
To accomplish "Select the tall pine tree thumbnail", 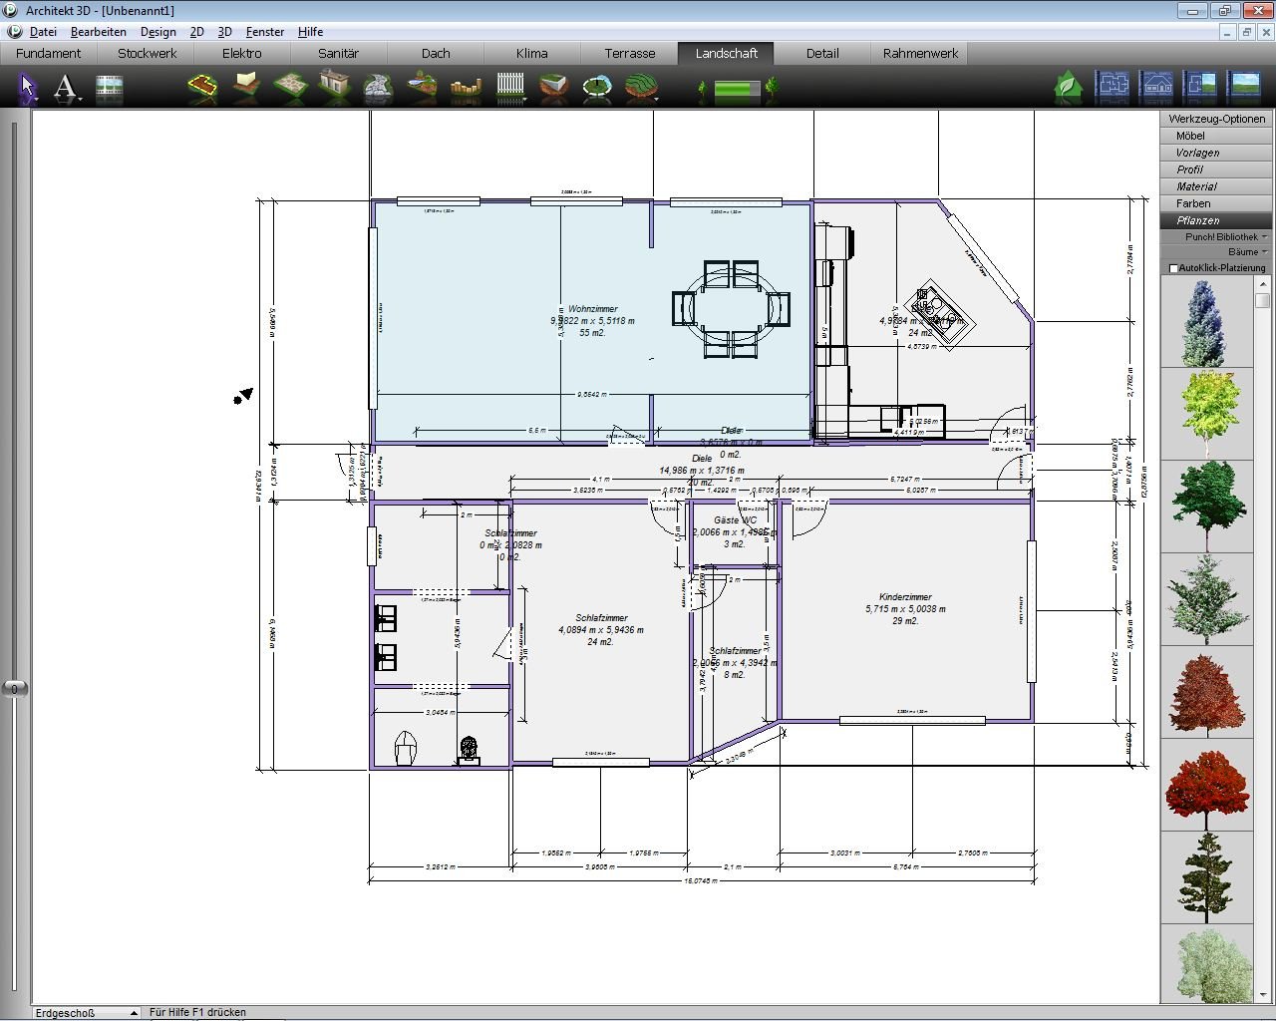I will [1206, 877].
